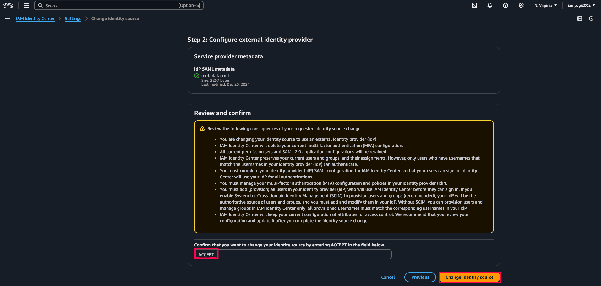Image resolution: width=601 pixels, height=286 pixels.
Task: Click the Change identity source button
Action: (x=469, y=277)
